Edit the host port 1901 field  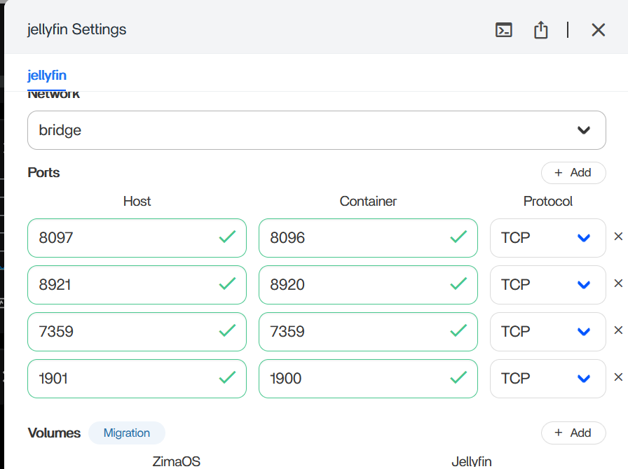click(123, 379)
